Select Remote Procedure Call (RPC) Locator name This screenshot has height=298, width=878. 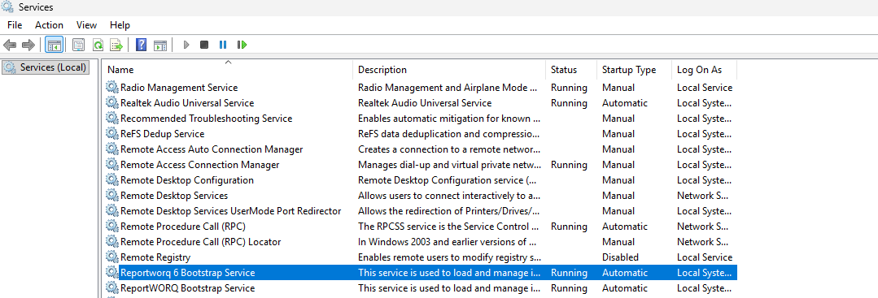tap(200, 242)
